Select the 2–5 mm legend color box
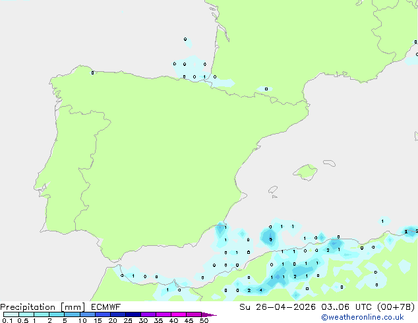This screenshot has width=418, height=323. click(x=57, y=314)
